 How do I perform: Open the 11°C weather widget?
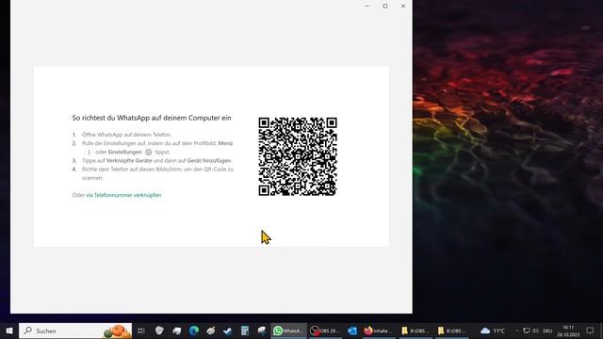493,331
